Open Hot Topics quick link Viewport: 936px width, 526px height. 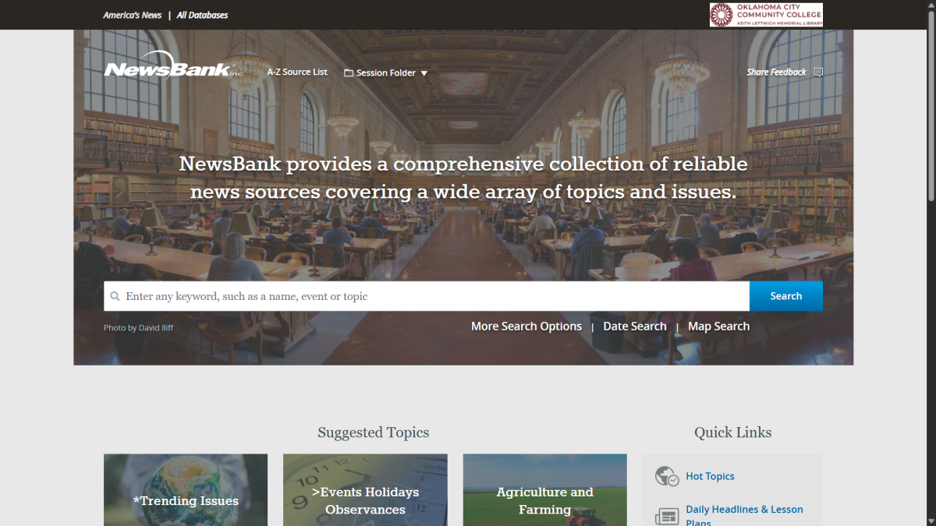coord(710,476)
